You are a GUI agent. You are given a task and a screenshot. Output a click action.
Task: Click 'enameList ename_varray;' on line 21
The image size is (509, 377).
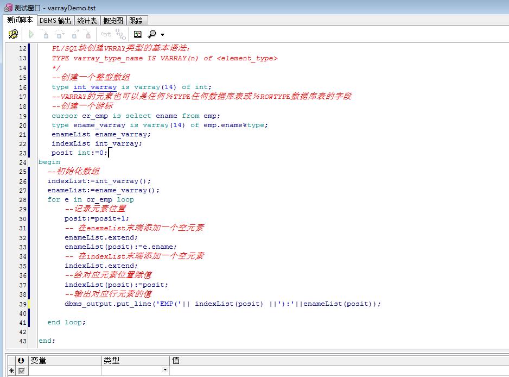[x=101, y=134]
